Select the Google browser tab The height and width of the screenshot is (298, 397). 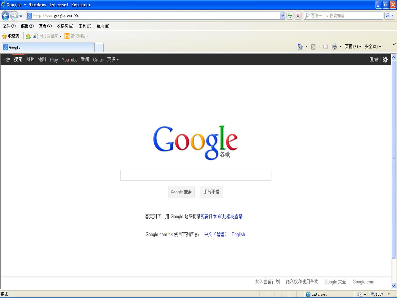[48, 47]
